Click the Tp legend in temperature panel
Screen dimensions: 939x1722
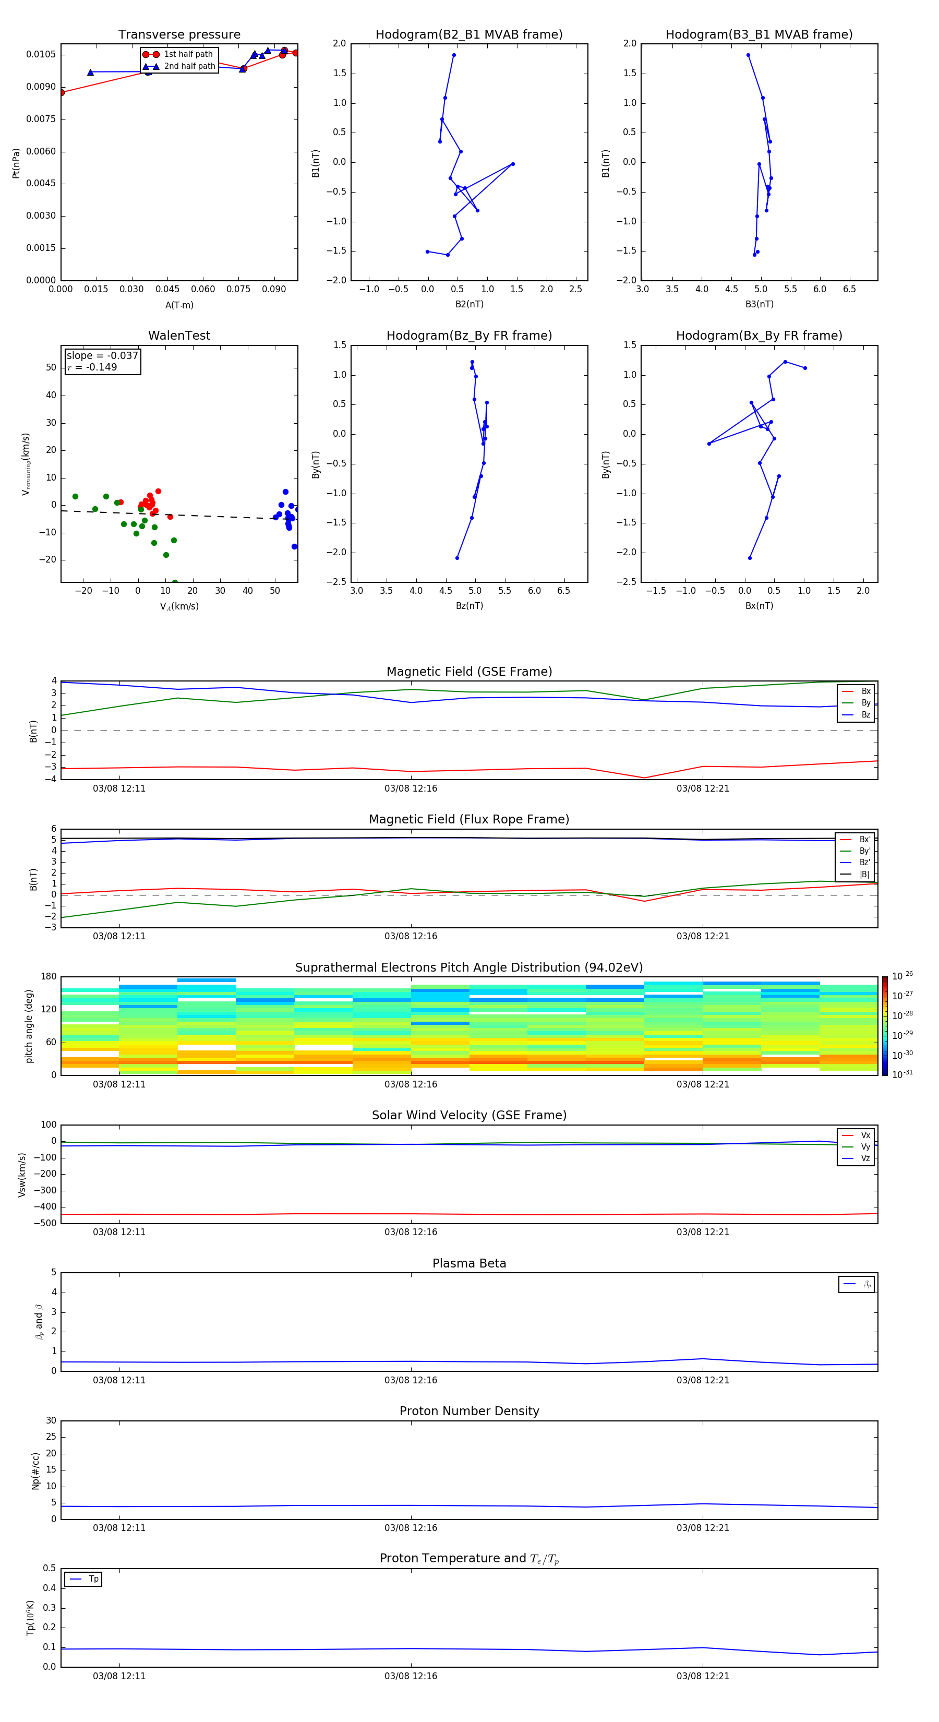(83, 1579)
